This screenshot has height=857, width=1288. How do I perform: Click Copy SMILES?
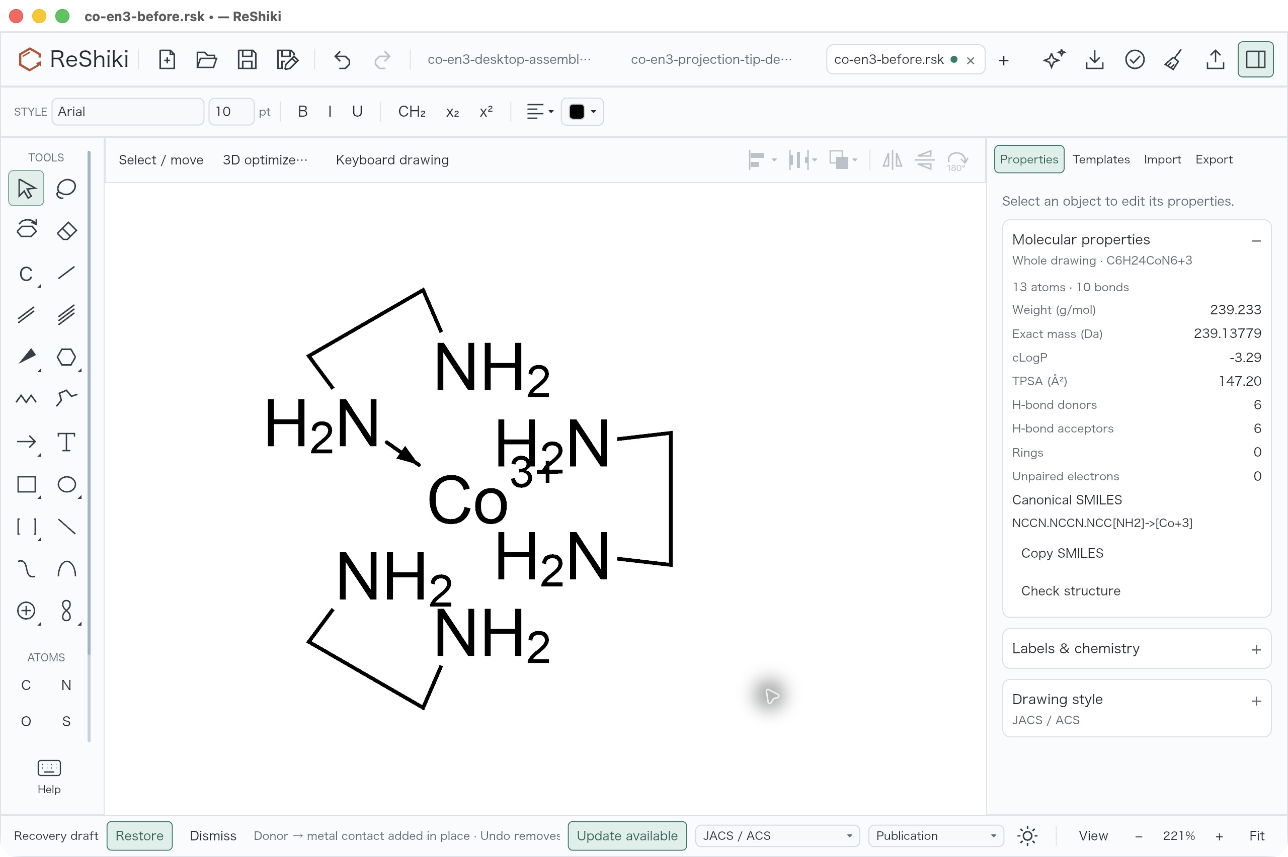pos(1062,553)
